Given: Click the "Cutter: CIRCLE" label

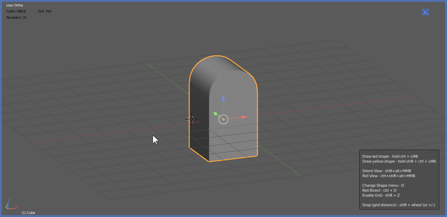Looking at the screenshot, I should point(16,11).
